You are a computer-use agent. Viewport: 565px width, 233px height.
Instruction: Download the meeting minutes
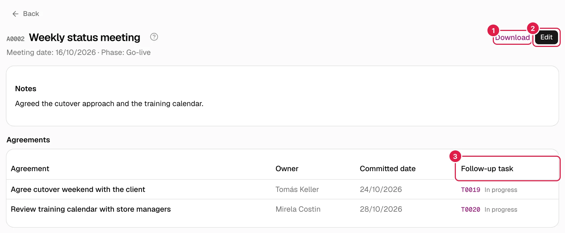pyautogui.click(x=512, y=37)
